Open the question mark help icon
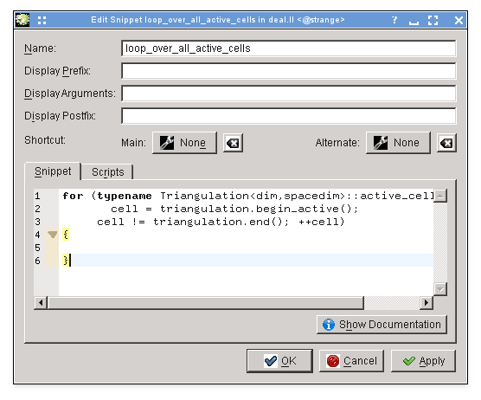The image size is (481, 400). tap(394, 20)
